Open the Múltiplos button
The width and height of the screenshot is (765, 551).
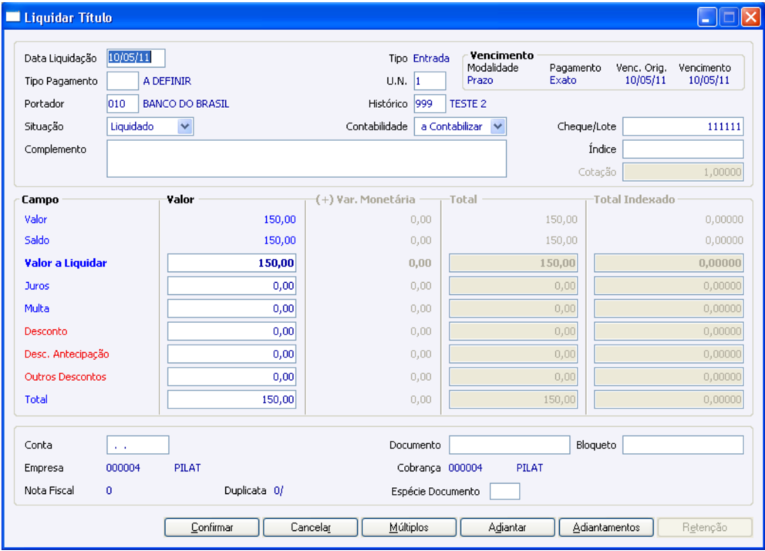click(409, 527)
